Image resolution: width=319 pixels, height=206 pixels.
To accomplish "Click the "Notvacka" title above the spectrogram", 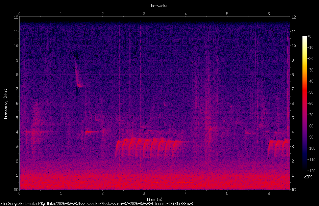I will pos(159,6).
